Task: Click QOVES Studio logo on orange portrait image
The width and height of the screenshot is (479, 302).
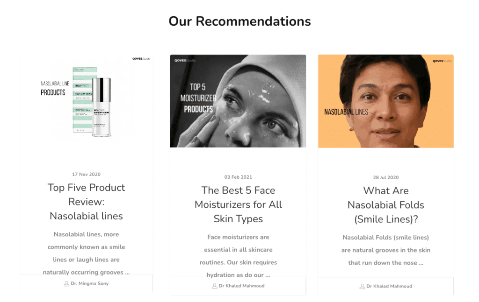Action: click(x=442, y=61)
